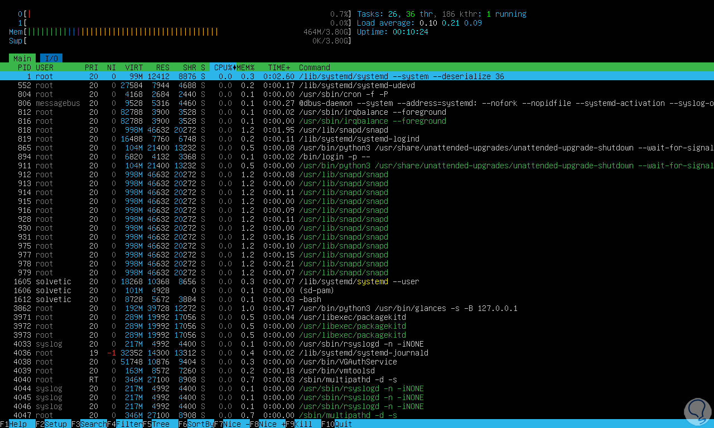Viewport: 714px width, 428px height.
Task: Select the packagekitd thread with PID 3973
Action: click(x=357, y=335)
